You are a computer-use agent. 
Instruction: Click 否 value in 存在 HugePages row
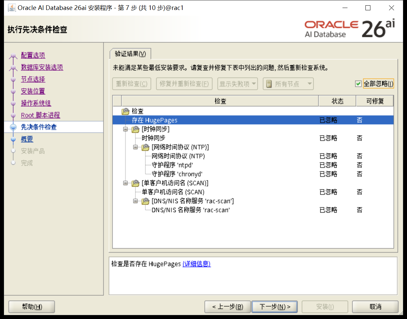coord(359,120)
